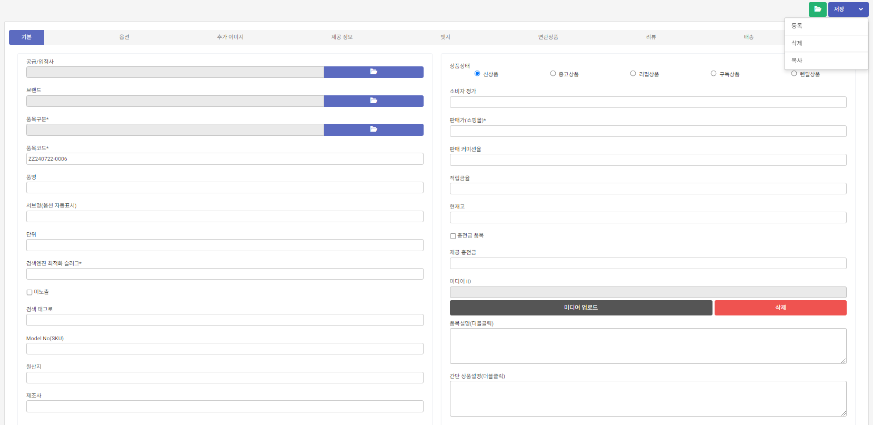This screenshot has width=873, height=425.
Task: Collapse the 저장 dropdown chevron
Action: pos(861,9)
